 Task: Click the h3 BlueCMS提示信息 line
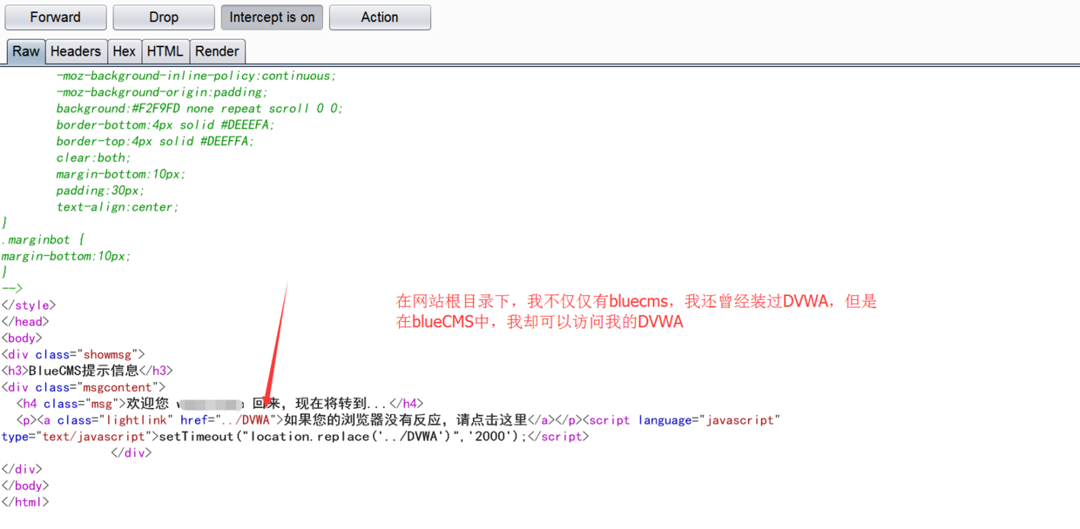tap(87, 371)
